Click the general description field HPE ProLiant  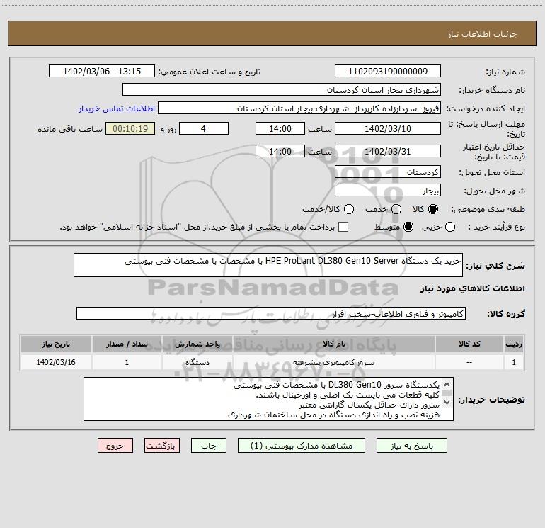pyautogui.click(x=268, y=265)
